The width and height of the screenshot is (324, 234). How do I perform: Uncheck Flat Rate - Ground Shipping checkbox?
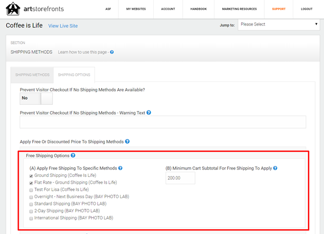point(31,183)
